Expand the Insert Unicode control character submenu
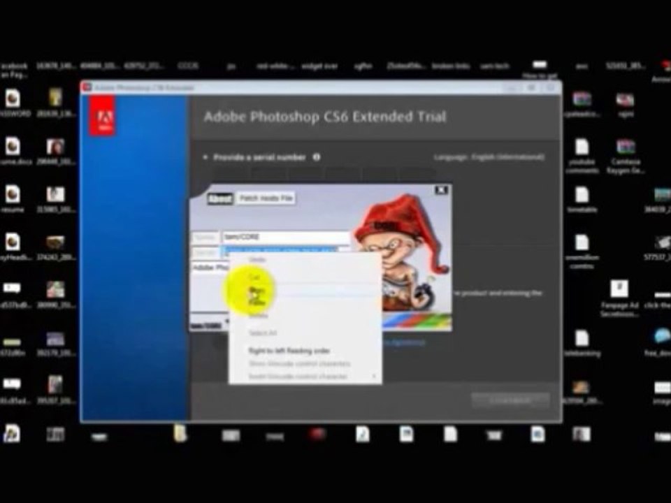Screen dimensions: 671x503 305,377
